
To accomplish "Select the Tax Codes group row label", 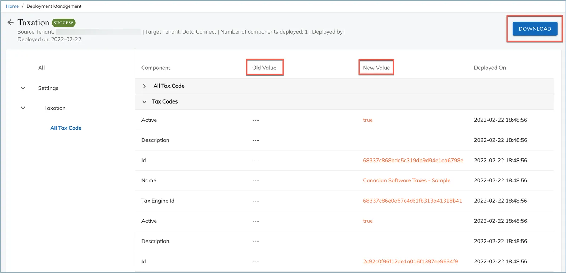I will pos(165,102).
